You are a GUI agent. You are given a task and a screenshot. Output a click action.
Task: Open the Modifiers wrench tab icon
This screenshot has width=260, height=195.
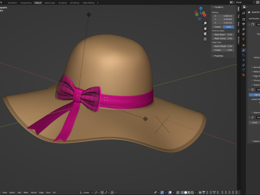coord(244,50)
